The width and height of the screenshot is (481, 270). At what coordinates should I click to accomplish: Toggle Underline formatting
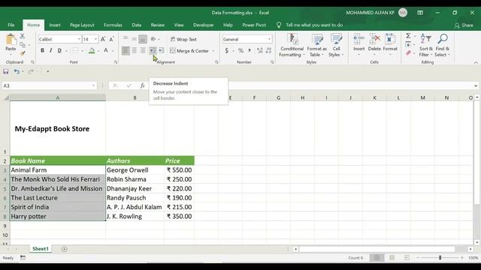click(x=59, y=50)
